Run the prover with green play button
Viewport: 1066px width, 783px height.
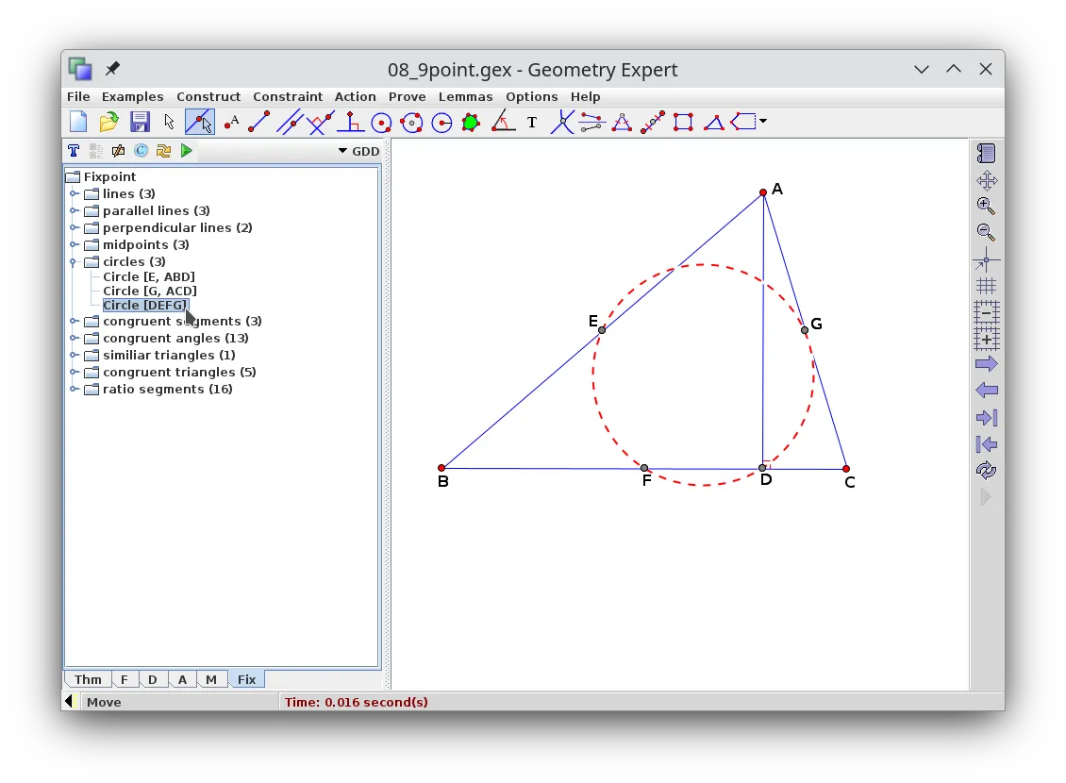coord(186,151)
